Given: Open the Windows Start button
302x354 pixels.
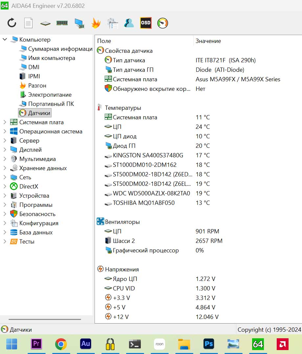Looking at the screenshot, I should pos(11,344).
